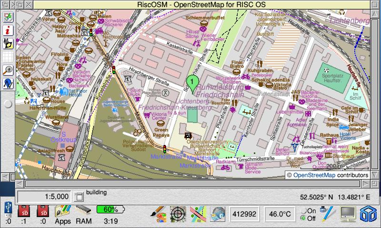Open the display monitor settings icon

coord(348,214)
